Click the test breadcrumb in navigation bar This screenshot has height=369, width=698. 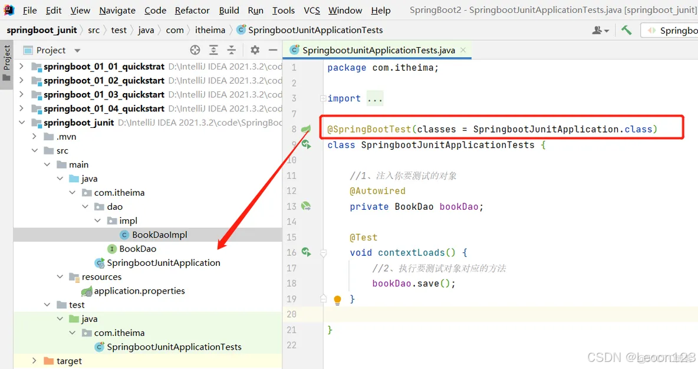(118, 30)
